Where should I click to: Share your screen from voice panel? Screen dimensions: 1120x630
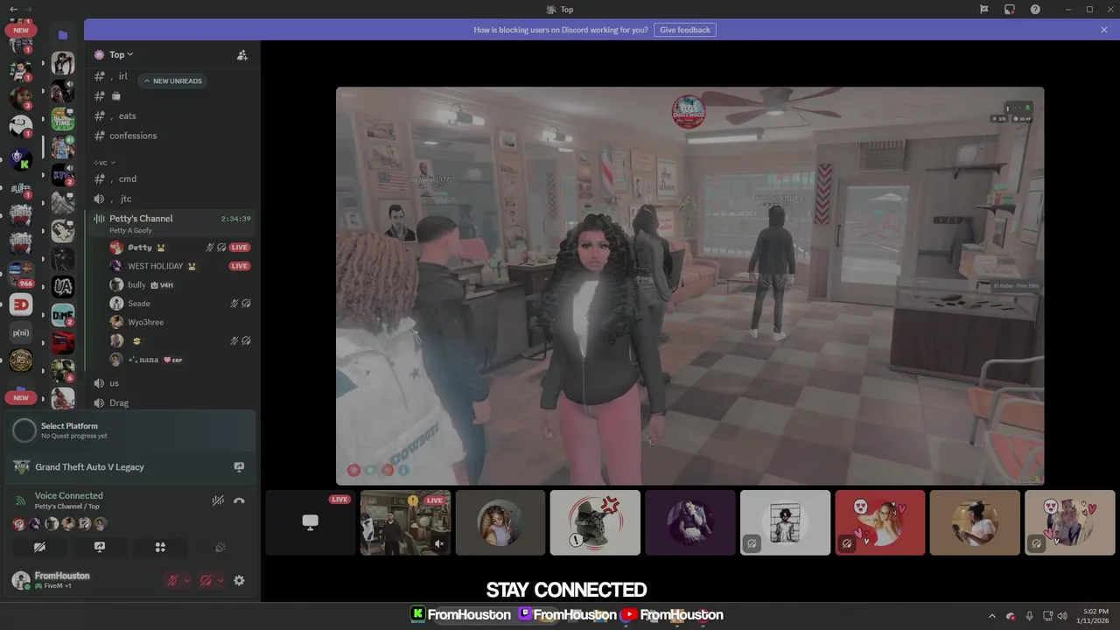pos(100,547)
